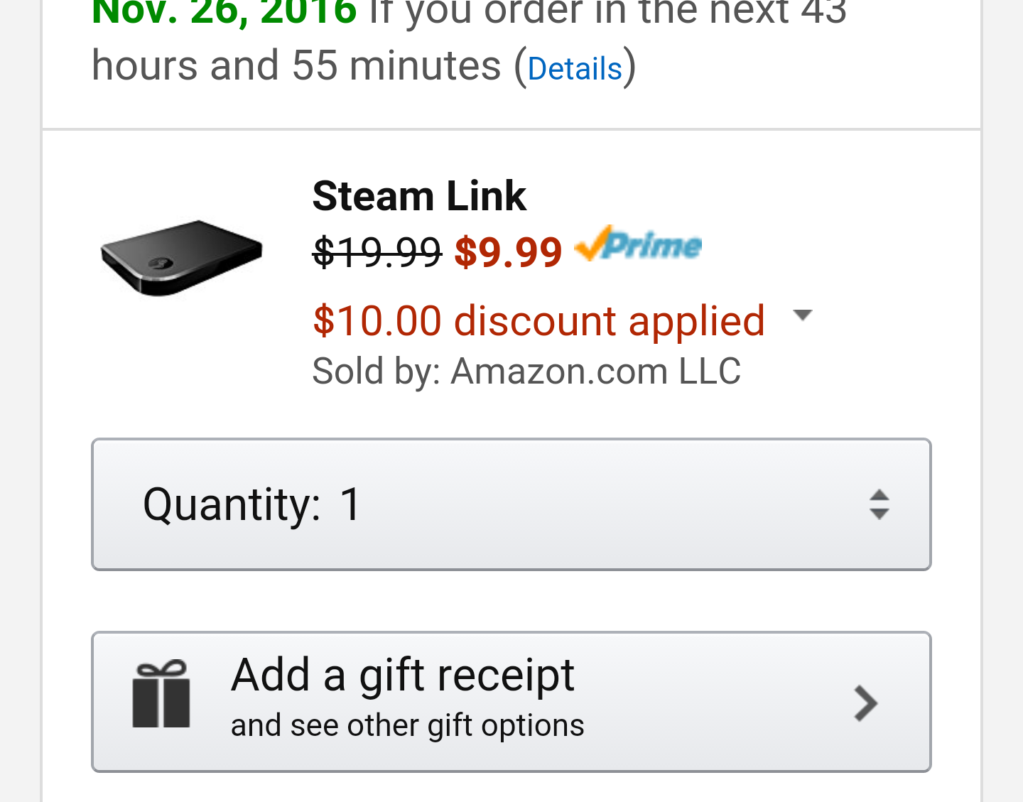Click the Prime checkmark logo
This screenshot has width=1023, height=802.
click(638, 245)
